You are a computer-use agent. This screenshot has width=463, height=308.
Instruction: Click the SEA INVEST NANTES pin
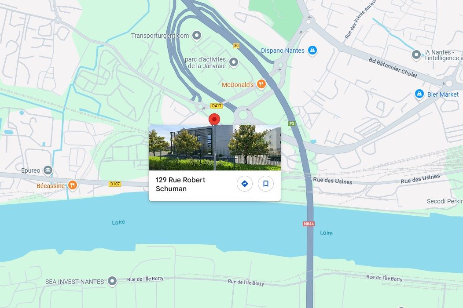pos(112,281)
